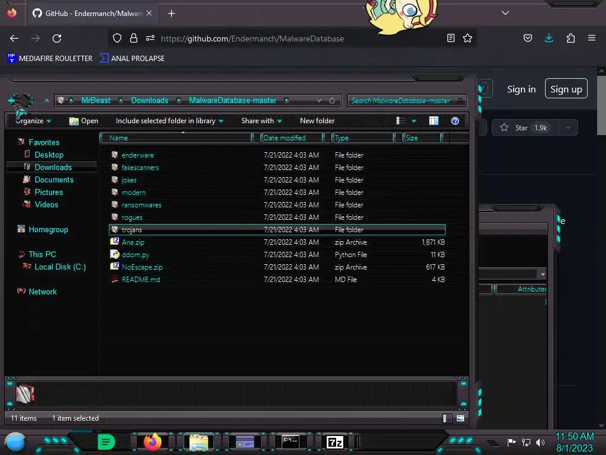The image size is (606, 455).
Task: Refresh the Explorer folder view
Action: point(332,101)
